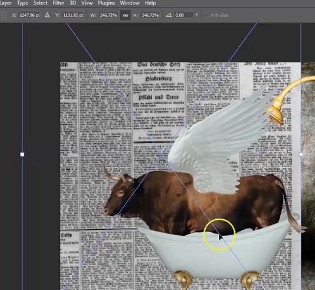Open the Select menu
Image resolution: width=315 pixels, height=290 pixels.
[40, 3]
